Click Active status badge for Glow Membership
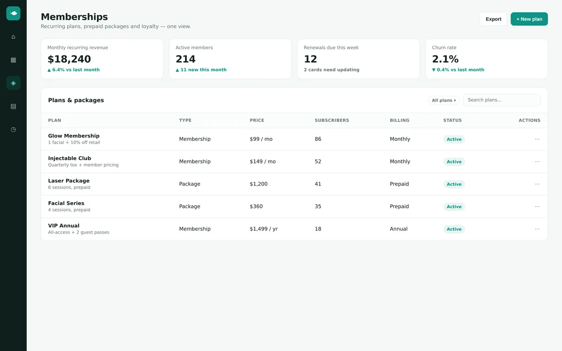 (454, 139)
